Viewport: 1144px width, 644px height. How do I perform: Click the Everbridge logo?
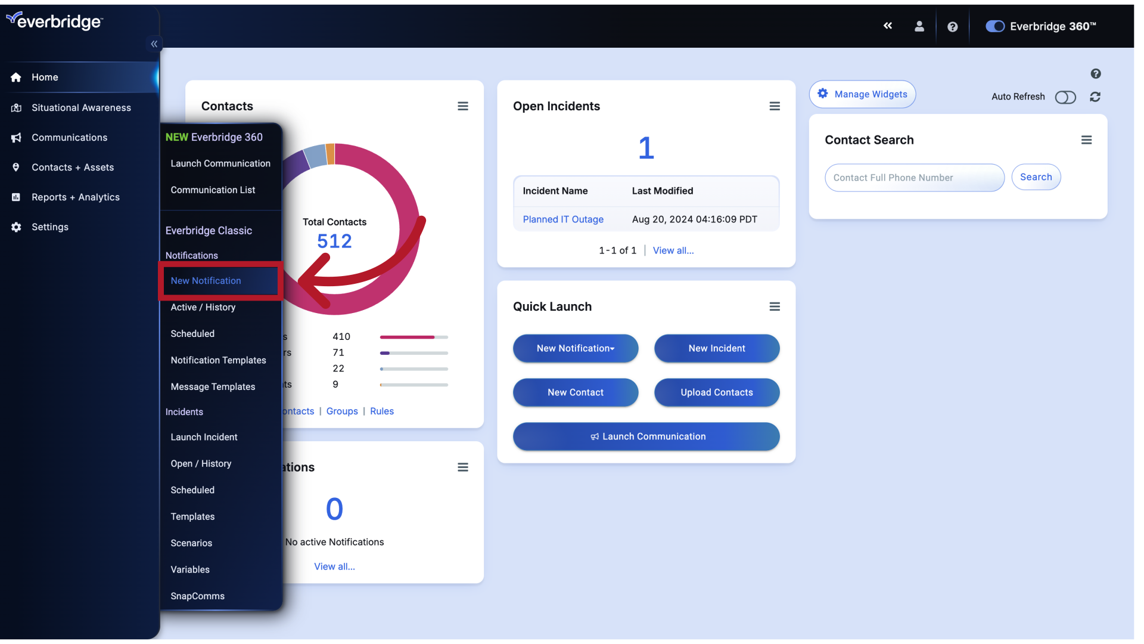click(54, 21)
